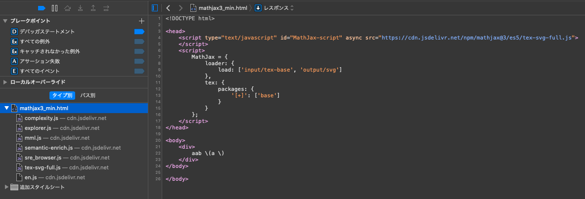
Task: Enable the すべてのイベント breakpoint marker
Action: pyautogui.click(x=139, y=71)
